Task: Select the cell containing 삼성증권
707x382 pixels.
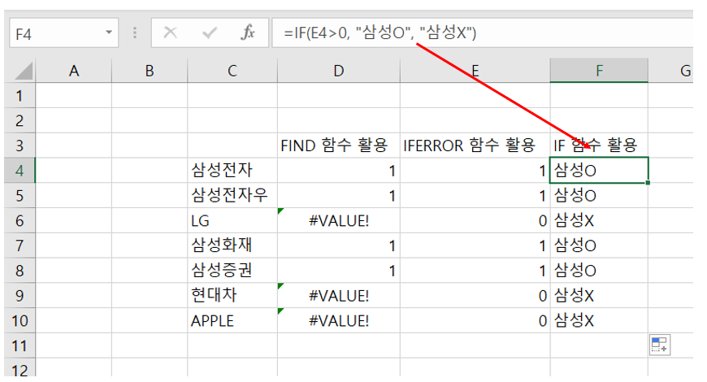Action: click(x=232, y=271)
